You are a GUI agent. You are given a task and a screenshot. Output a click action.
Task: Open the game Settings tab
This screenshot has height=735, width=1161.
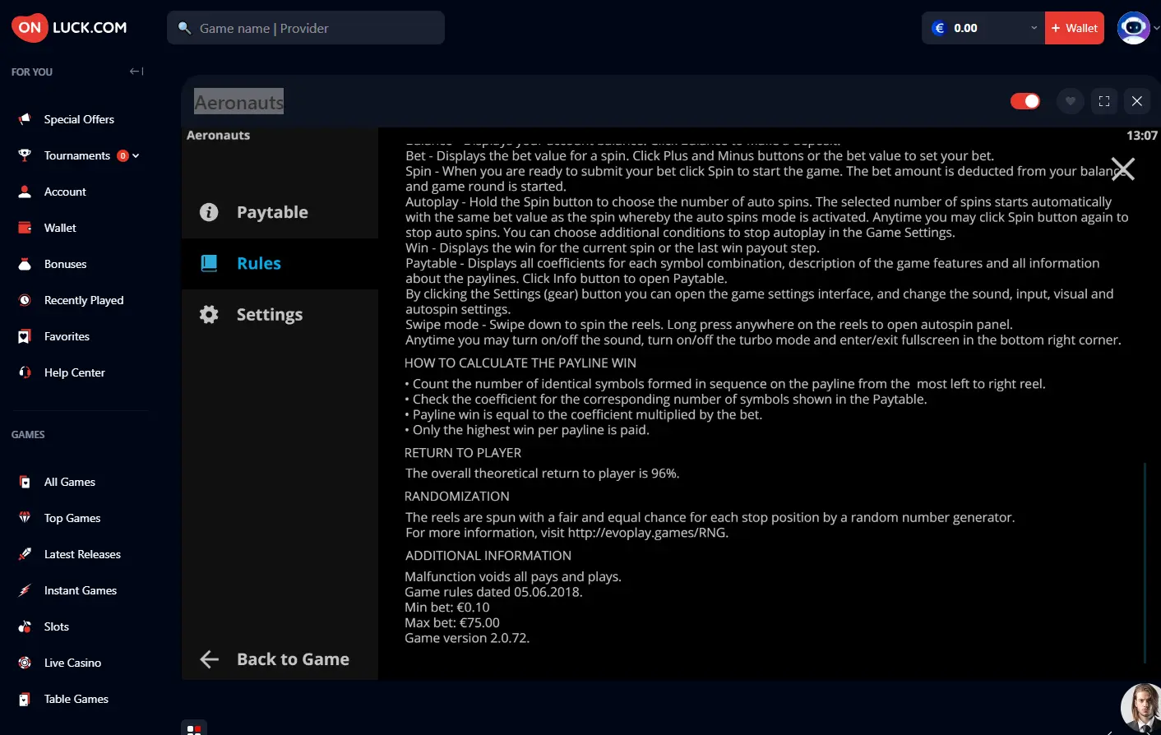(x=280, y=314)
